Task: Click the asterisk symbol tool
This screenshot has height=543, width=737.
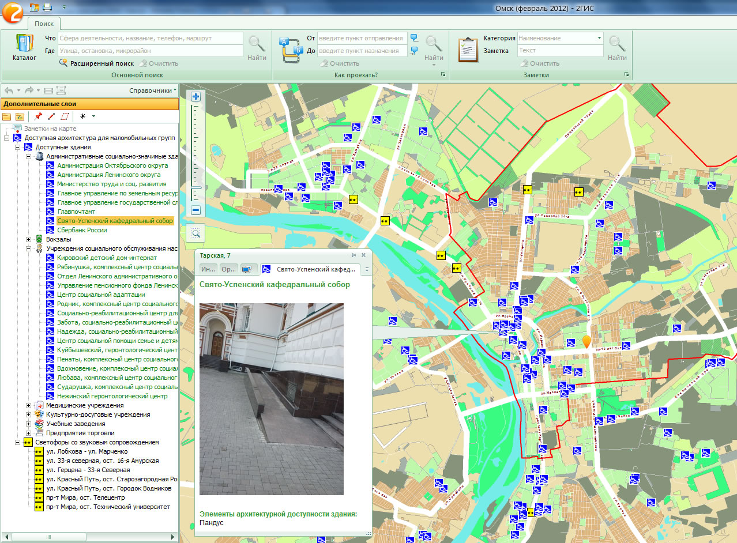Action: [83, 116]
